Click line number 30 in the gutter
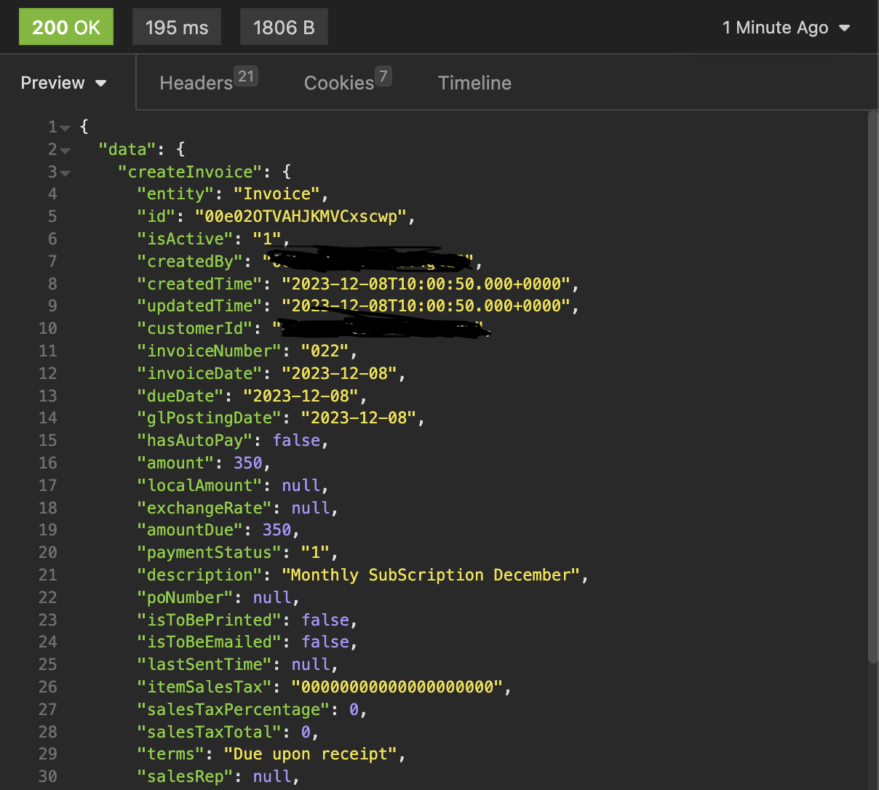This screenshot has height=790, width=879. pos(48,776)
